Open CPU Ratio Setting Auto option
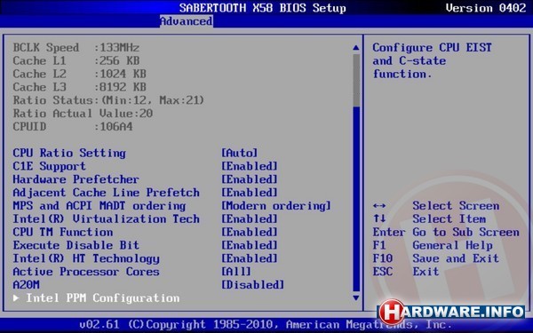533x333 pixels. (x=239, y=153)
